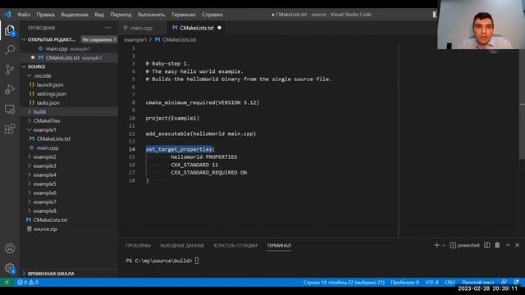Expand the example4 folder
Viewport: 525px width, 295px height.
coord(30,175)
